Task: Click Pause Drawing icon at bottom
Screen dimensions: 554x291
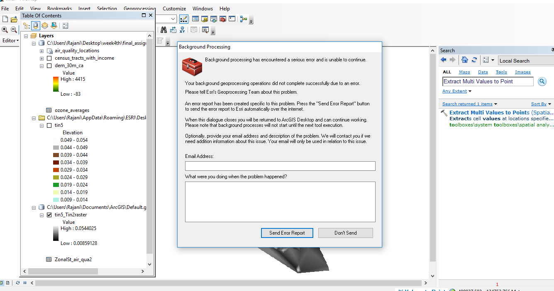Action: tap(25, 283)
